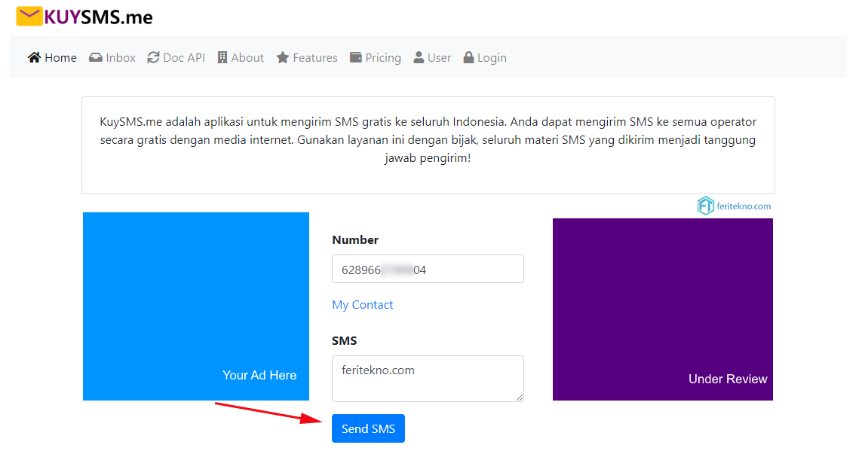Focus the Number input field
The height and width of the screenshot is (454, 862).
coord(428,269)
